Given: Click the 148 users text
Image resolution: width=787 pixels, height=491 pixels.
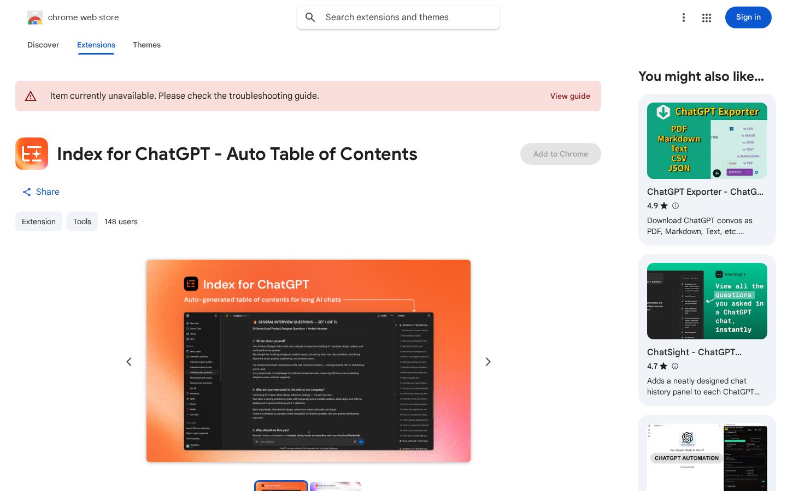Looking at the screenshot, I should 121,221.
